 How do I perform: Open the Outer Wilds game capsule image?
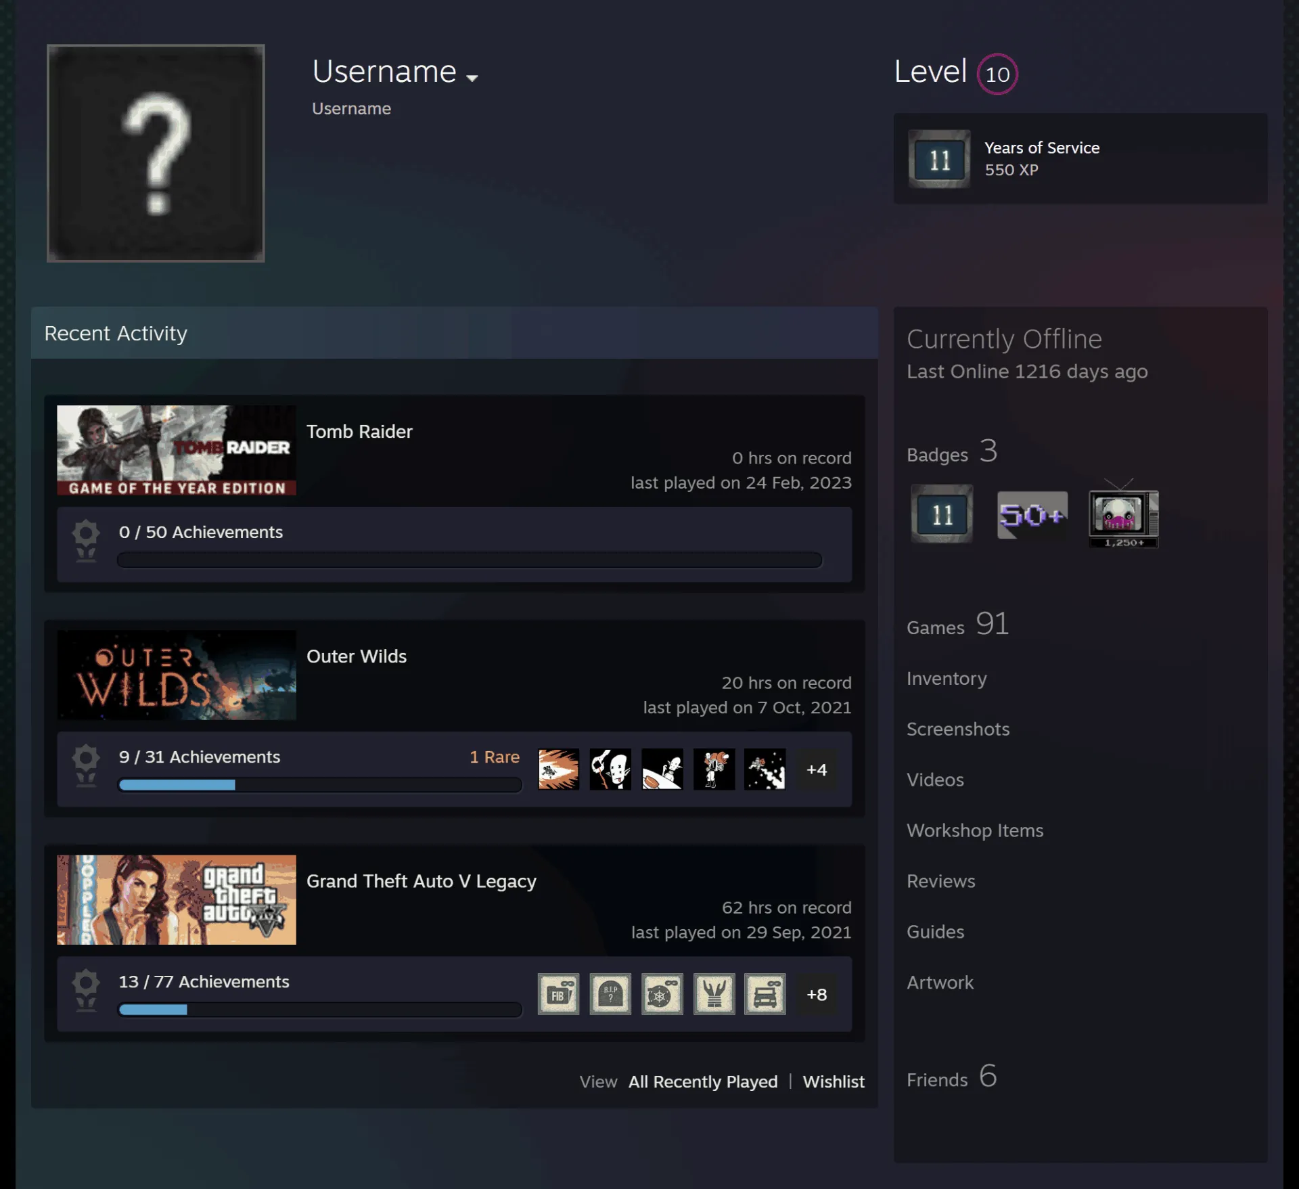coord(177,675)
